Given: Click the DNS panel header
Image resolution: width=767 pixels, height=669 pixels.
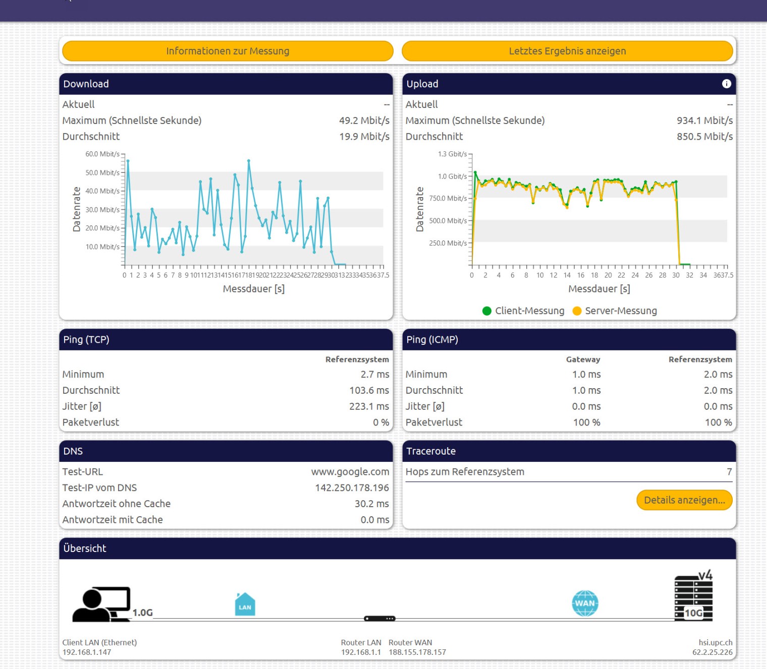Looking at the screenshot, I should [x=226, y=451].
